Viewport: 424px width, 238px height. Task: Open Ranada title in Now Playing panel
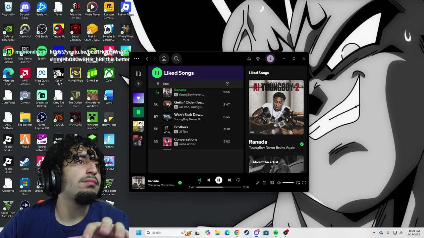(258, 142)
